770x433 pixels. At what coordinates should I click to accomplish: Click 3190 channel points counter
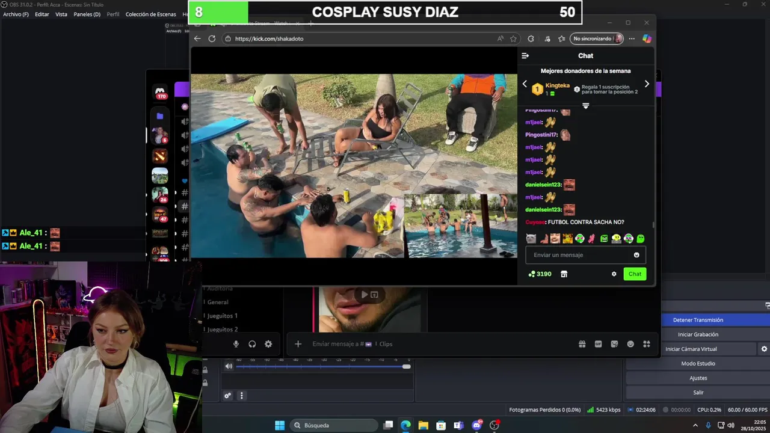[540, 274]
